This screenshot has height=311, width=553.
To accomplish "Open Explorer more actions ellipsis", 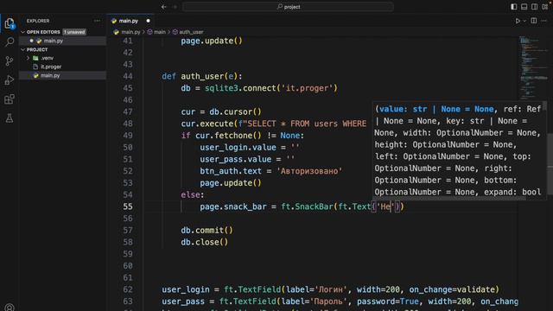I will click(97, 21).
